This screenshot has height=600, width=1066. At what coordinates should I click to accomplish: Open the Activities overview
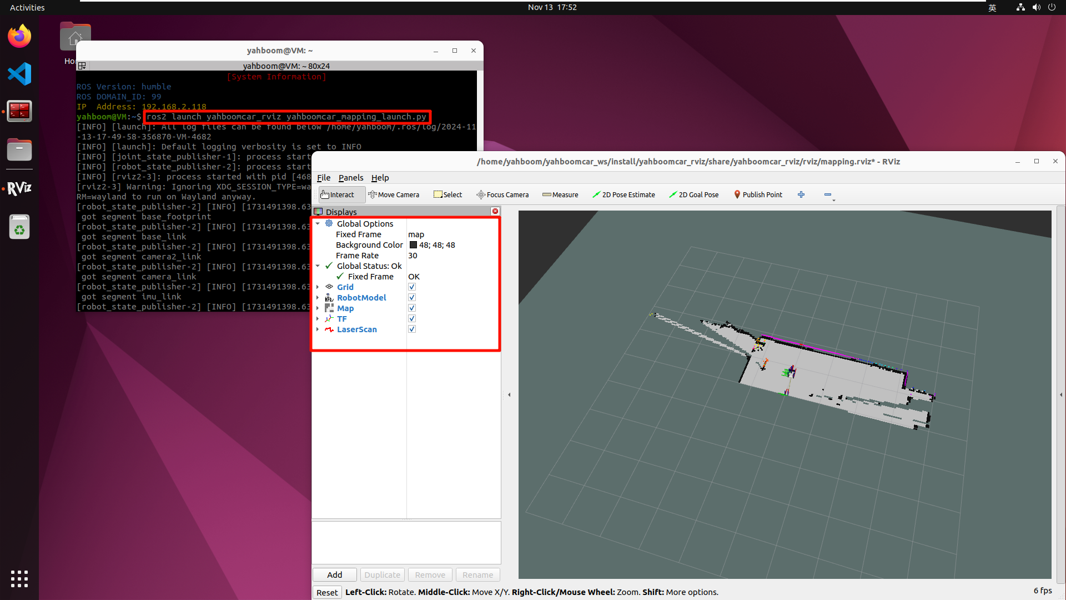point(27,7)
